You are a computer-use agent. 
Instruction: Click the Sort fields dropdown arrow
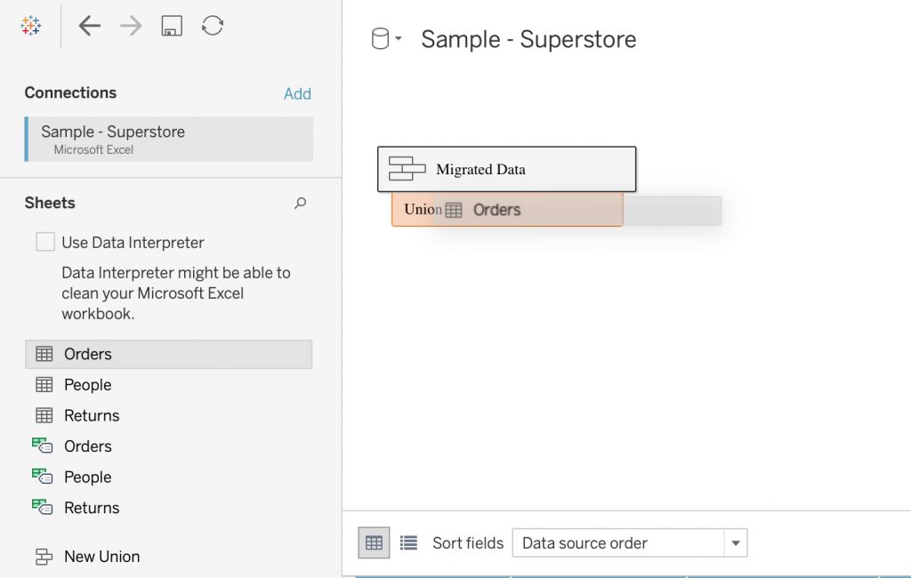coord(736,543)
